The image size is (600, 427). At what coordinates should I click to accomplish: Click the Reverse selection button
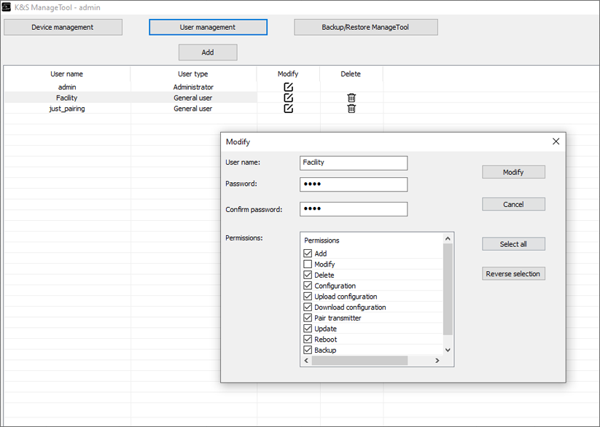tap(513, 274)
